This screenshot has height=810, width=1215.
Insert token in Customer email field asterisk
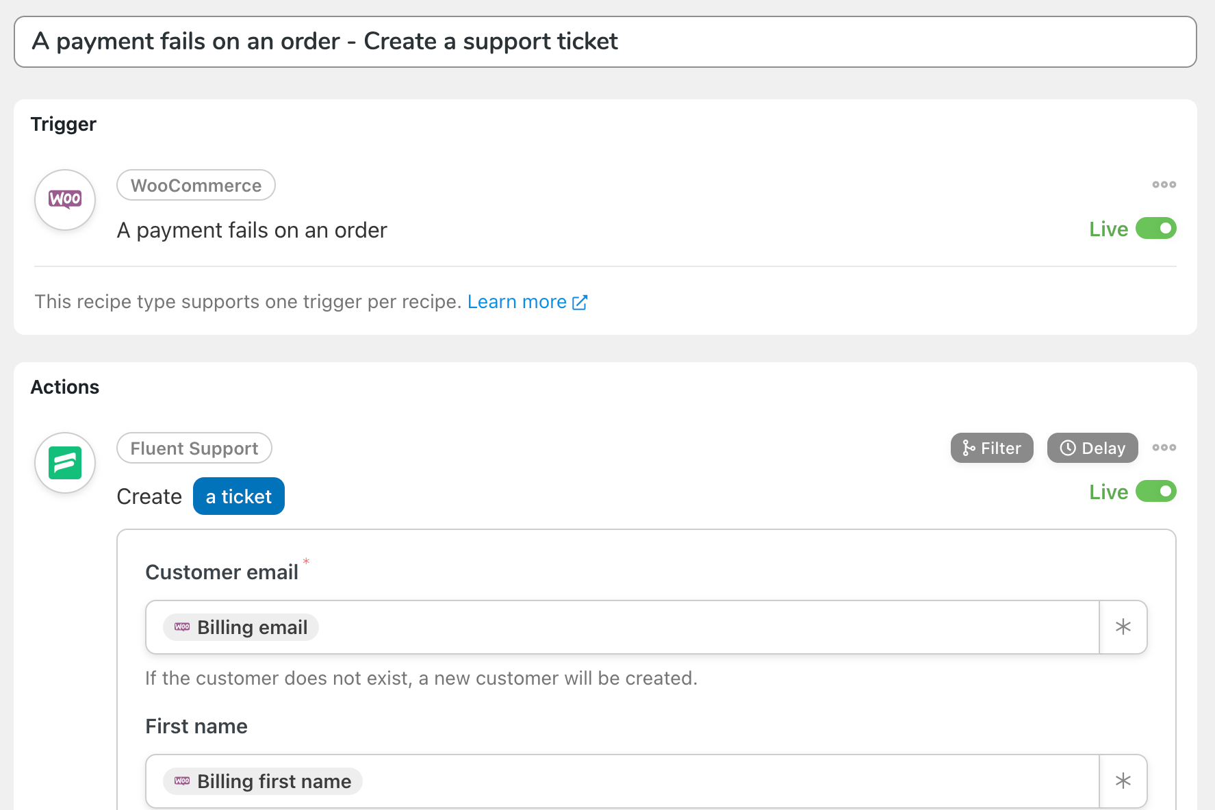[x=1123, y=627]
